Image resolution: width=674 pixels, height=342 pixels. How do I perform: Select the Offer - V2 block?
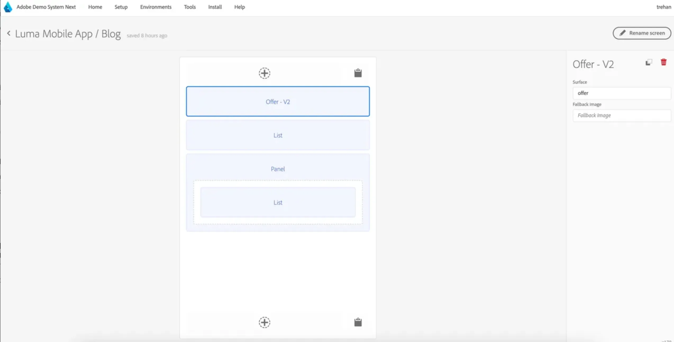[278, 101]
